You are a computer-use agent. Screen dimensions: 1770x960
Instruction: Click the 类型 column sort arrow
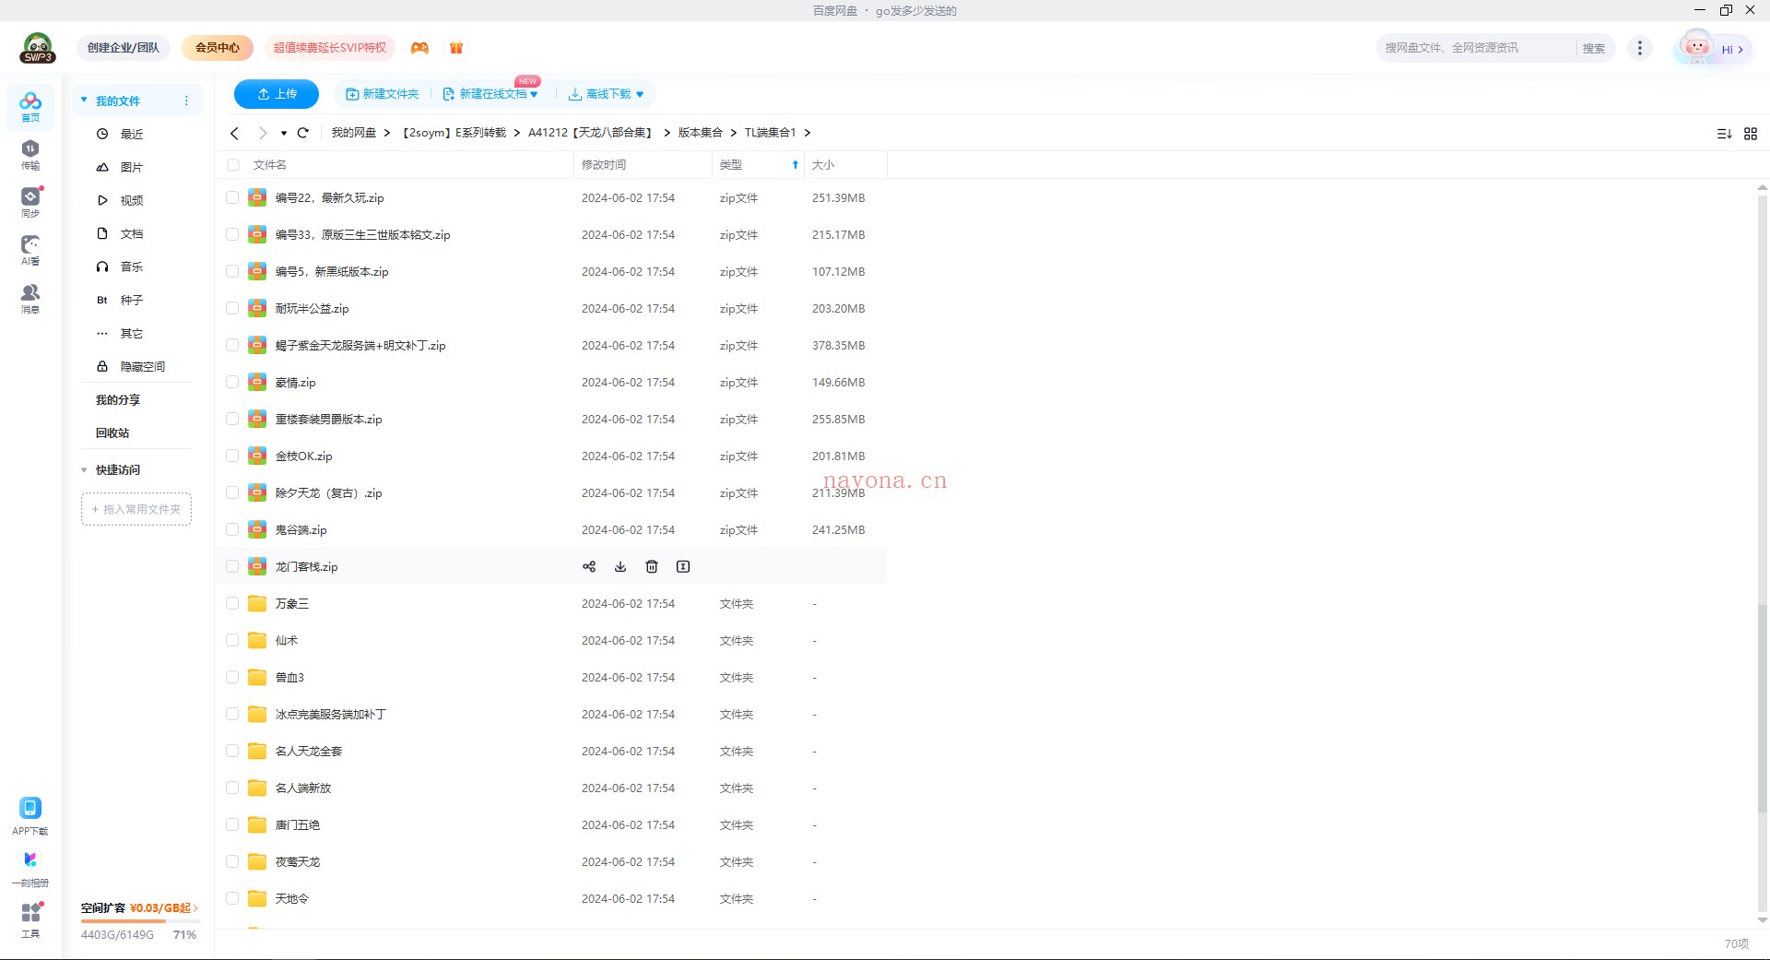click(796, 165)
